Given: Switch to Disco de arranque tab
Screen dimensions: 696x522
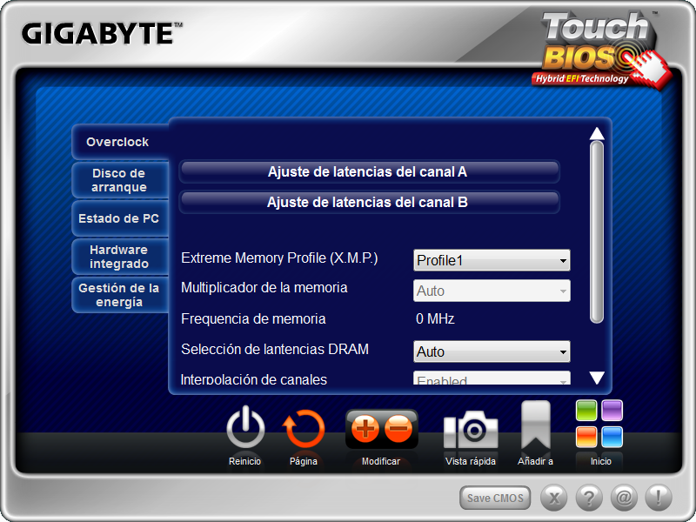Looking at the screenshot, I should [119, 180].
